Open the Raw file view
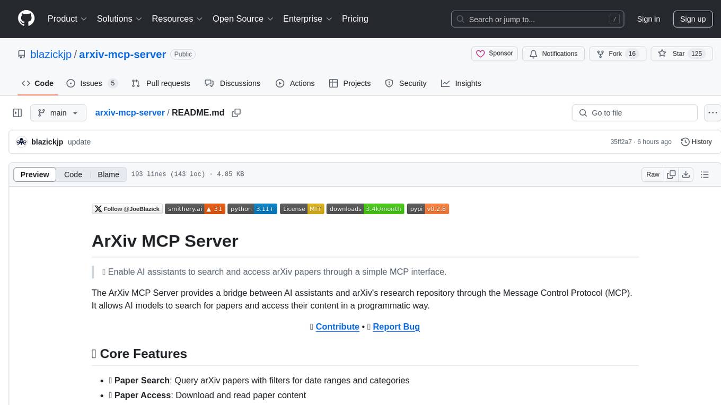The width and height of the screenshot is (721, 405). pos(653,174)
